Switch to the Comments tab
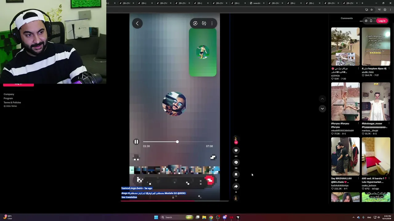Image resolution: width=394 pixels, height=221 pixels. click(x=347, y=18)
